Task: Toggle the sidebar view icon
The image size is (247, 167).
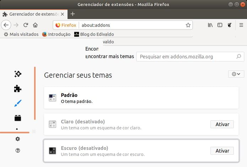Action: pos(220,25)
